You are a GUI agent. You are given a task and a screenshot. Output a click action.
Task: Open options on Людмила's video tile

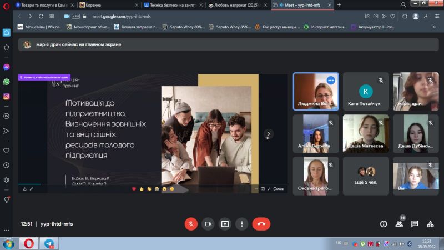[x=330, y=81]
